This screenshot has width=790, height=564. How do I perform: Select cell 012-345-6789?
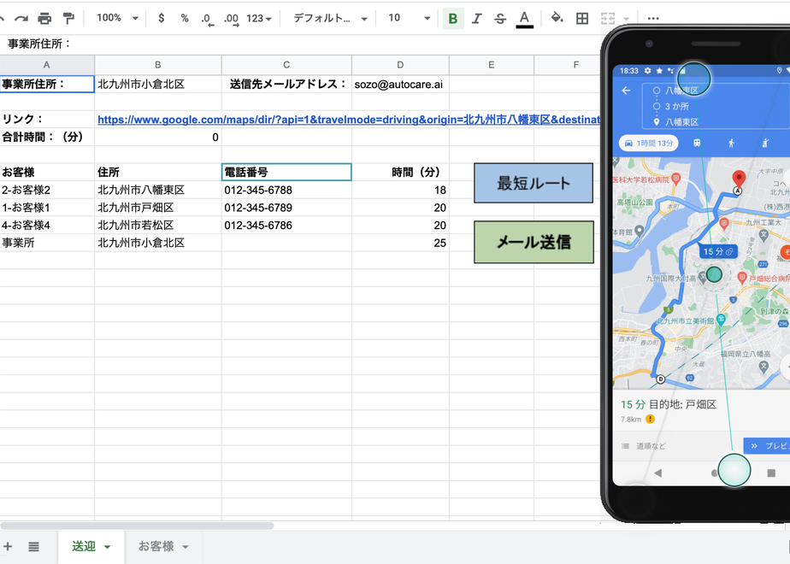[286, 208]
